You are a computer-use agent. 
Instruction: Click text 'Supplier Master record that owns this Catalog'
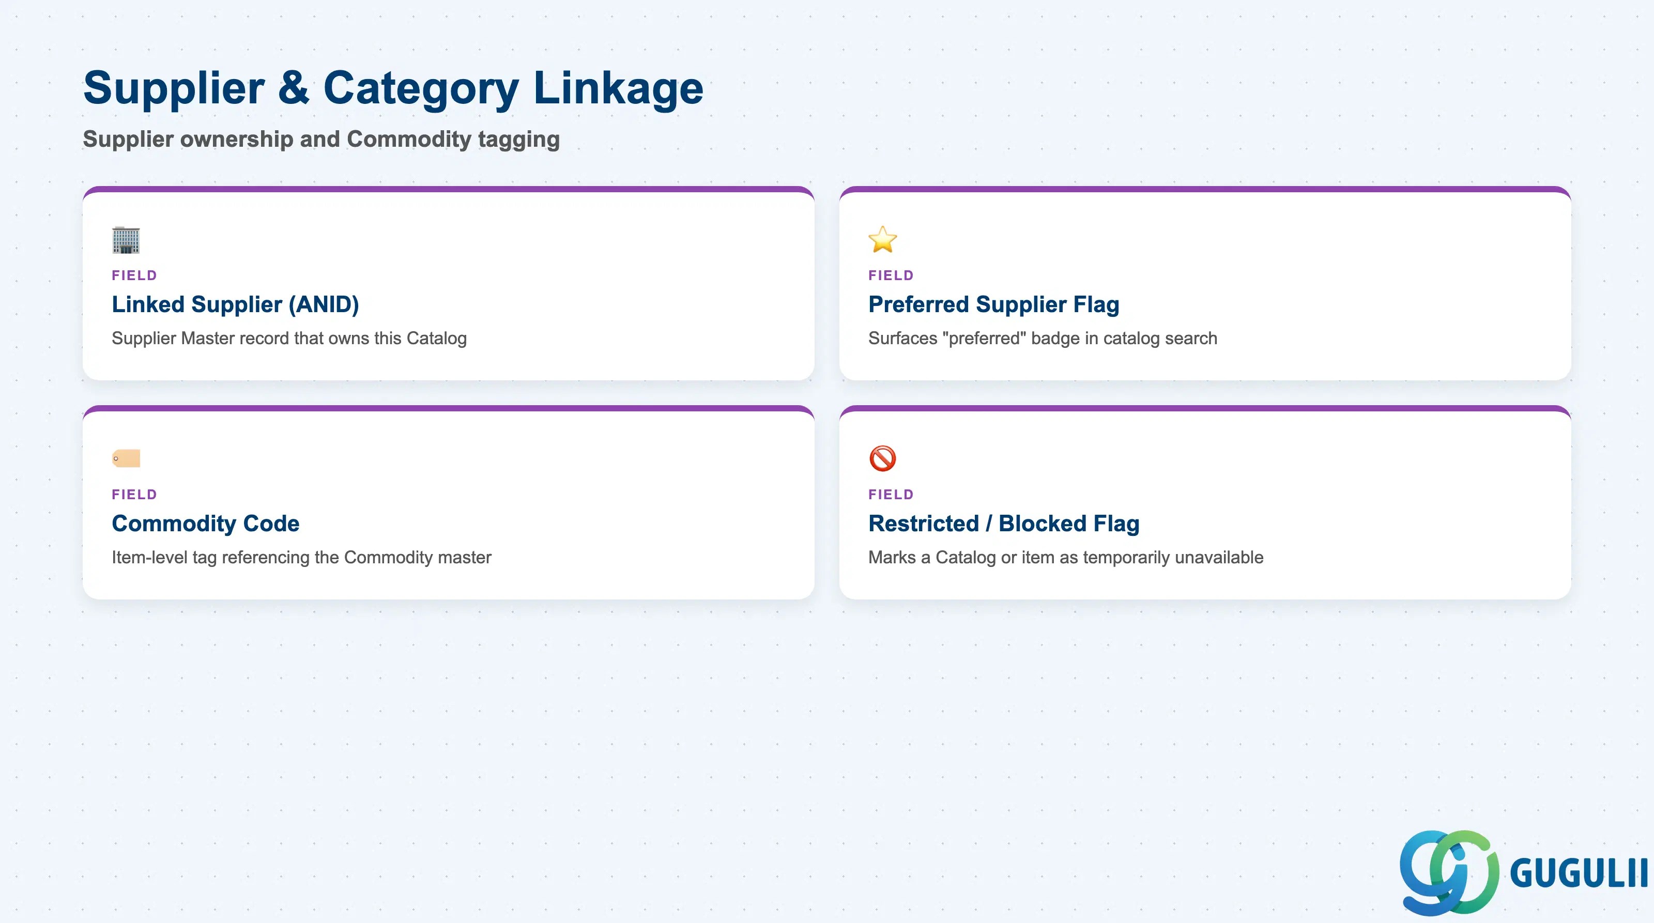tap(289, 339)
